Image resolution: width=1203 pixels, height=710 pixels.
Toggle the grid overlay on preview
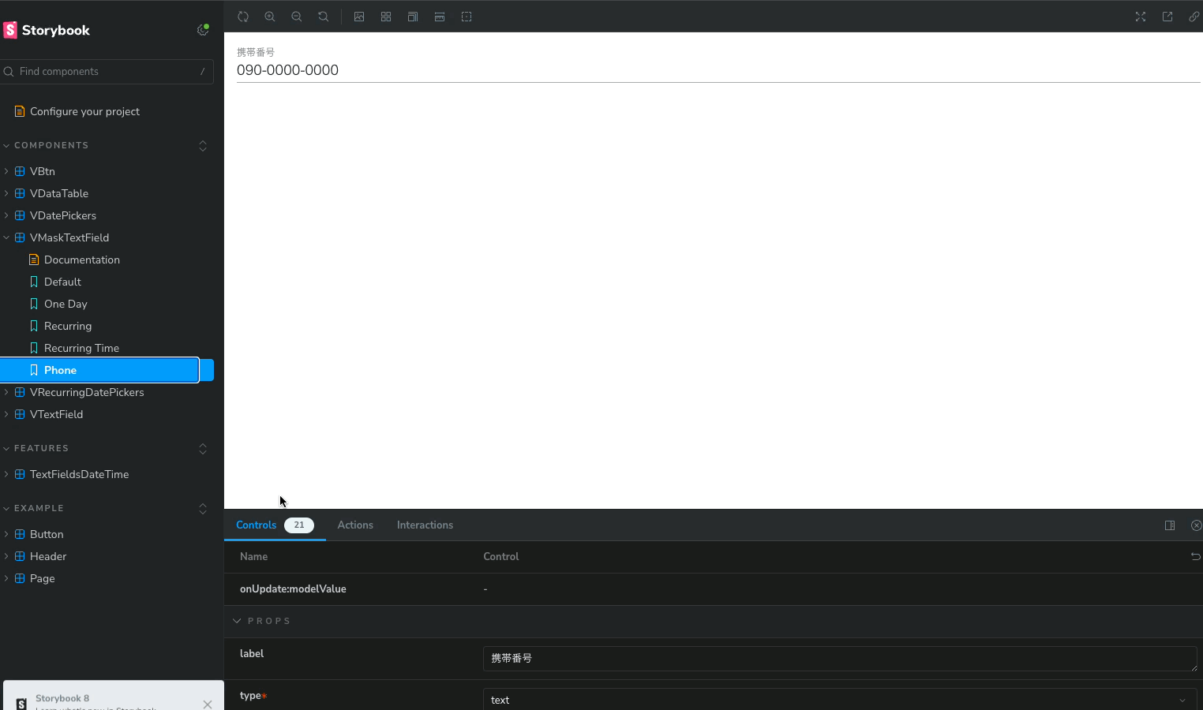[x=386, y=17]
